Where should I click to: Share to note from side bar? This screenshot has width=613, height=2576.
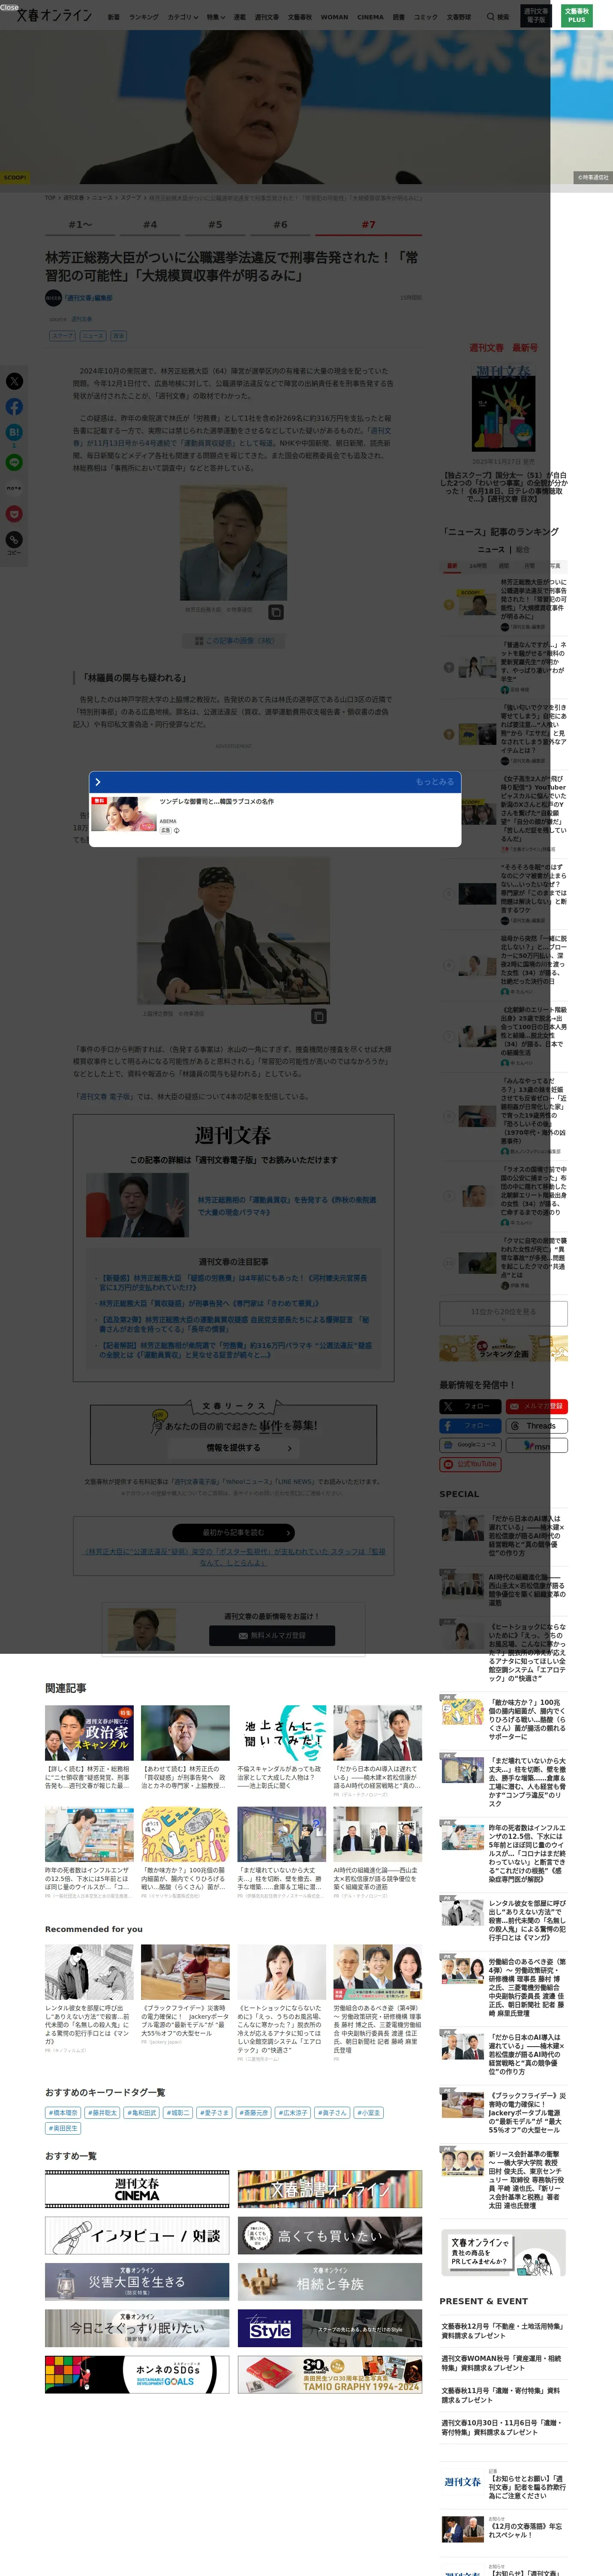[x=14, y=488]
